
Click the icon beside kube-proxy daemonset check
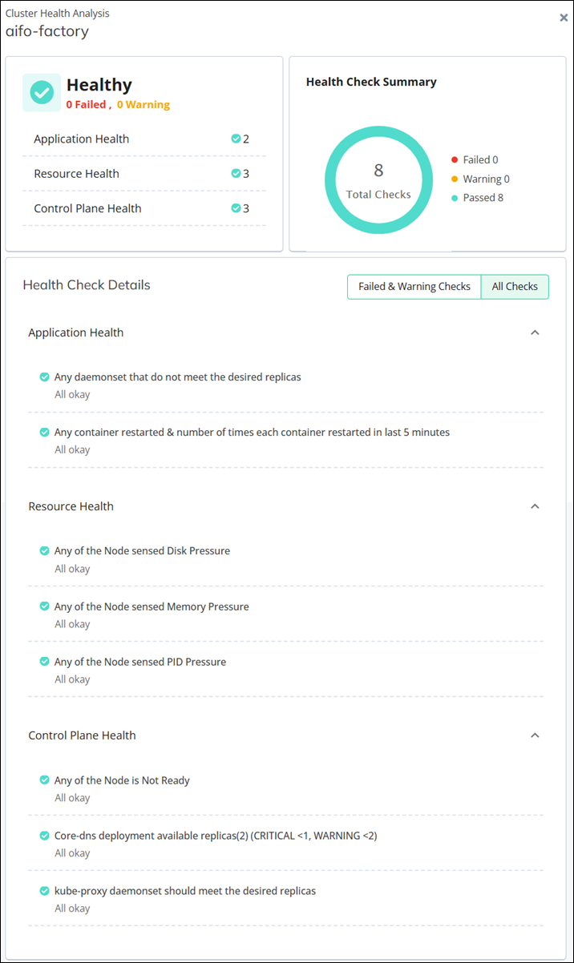coord(44,890)
